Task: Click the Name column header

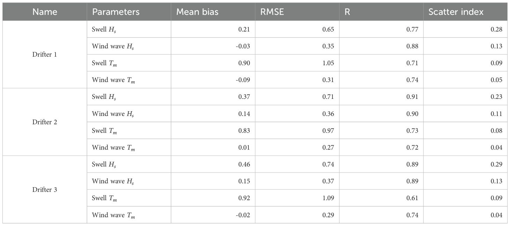Action: pos(45,12)
